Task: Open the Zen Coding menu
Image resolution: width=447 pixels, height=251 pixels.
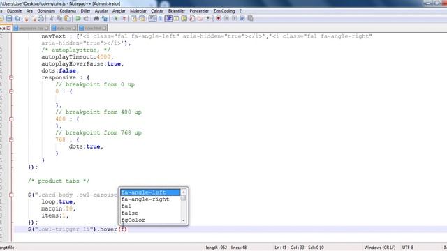Action: (x=224, y=11)
